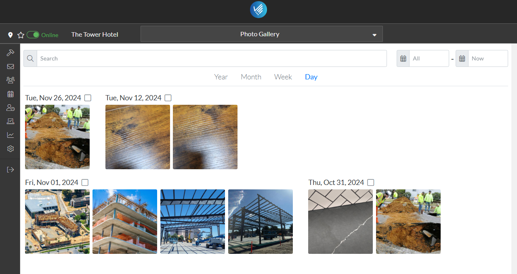Click The Tower Hotel project name

click(x=95, y=35)
